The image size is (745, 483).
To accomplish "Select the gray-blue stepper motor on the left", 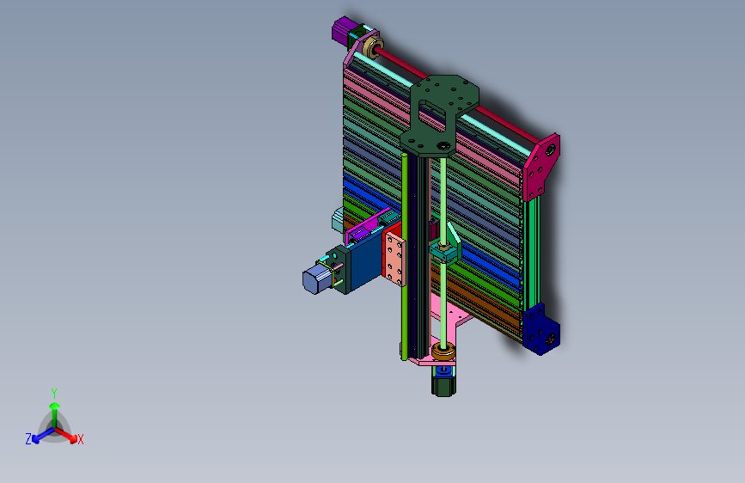I will pyautogui.click(x=316, y=279).
